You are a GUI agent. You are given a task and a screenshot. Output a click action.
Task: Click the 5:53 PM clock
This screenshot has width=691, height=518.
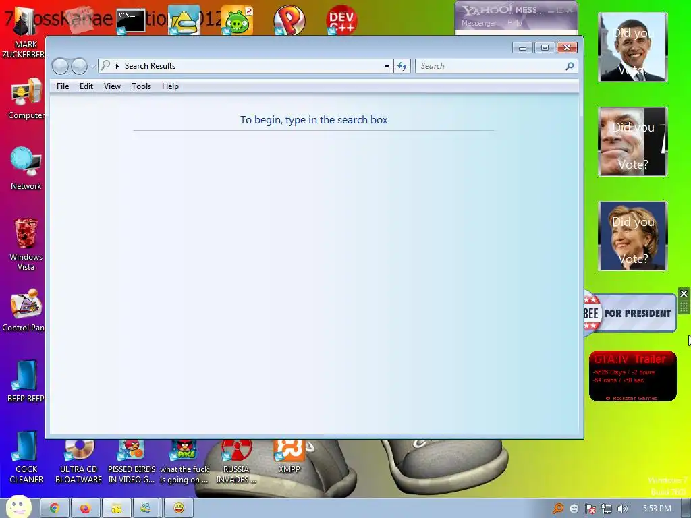657,509
